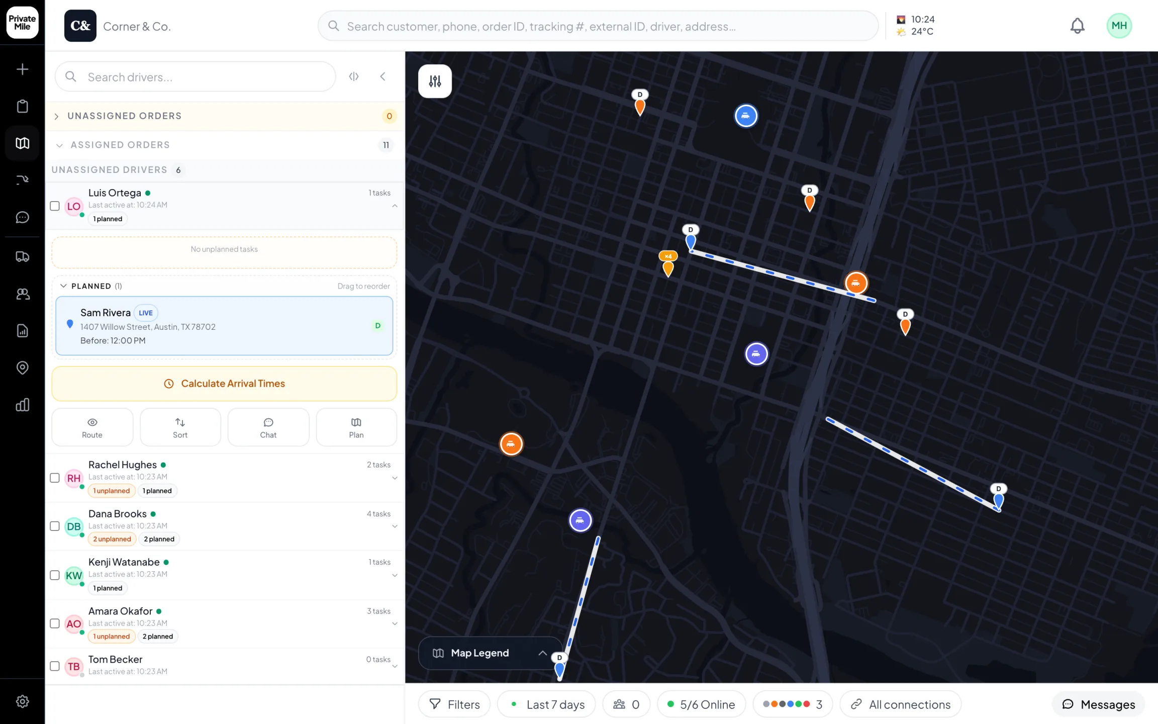Click the x4 clustered orange map pin
Screen dimensions: 1158x724
[668, 263]
